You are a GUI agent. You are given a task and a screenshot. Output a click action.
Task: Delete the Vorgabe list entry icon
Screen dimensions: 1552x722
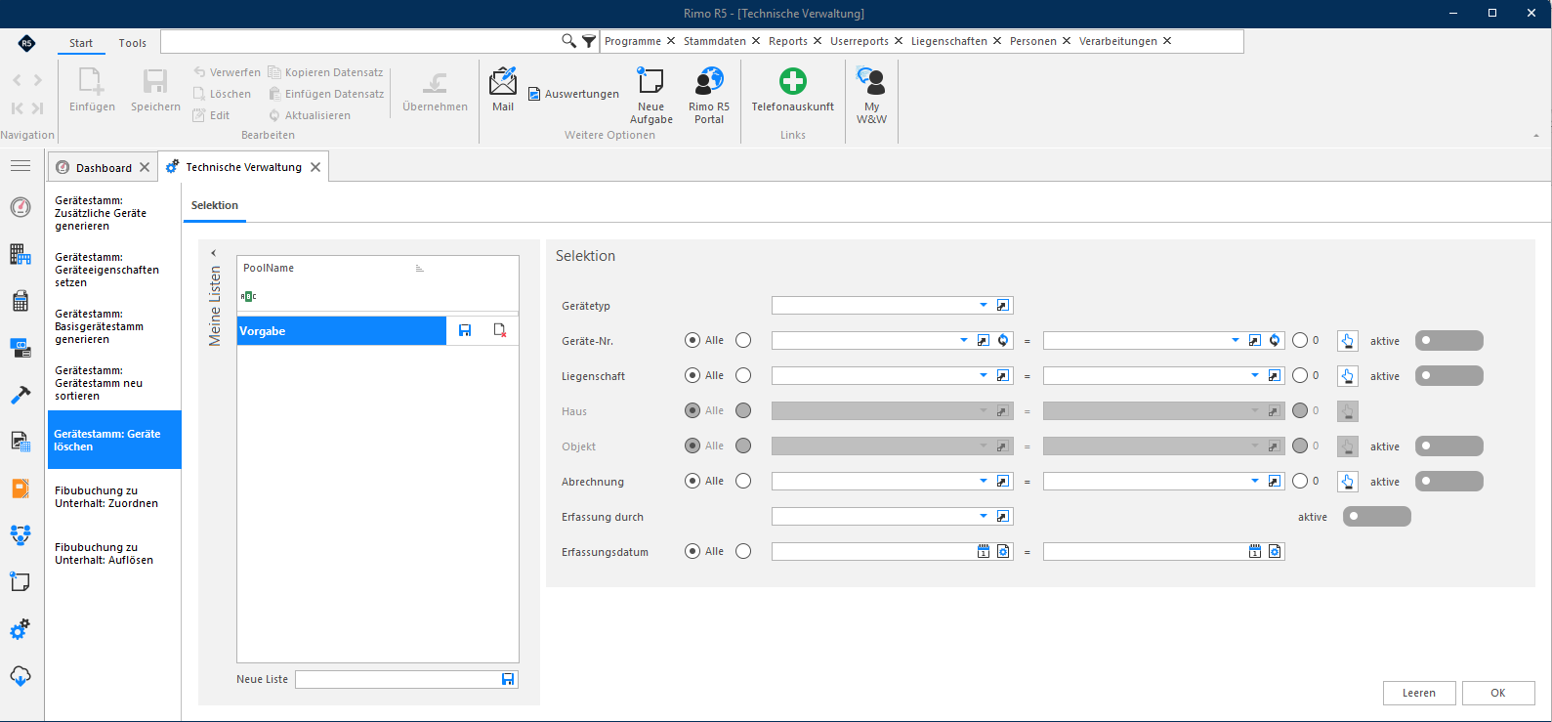click(500, 331)
